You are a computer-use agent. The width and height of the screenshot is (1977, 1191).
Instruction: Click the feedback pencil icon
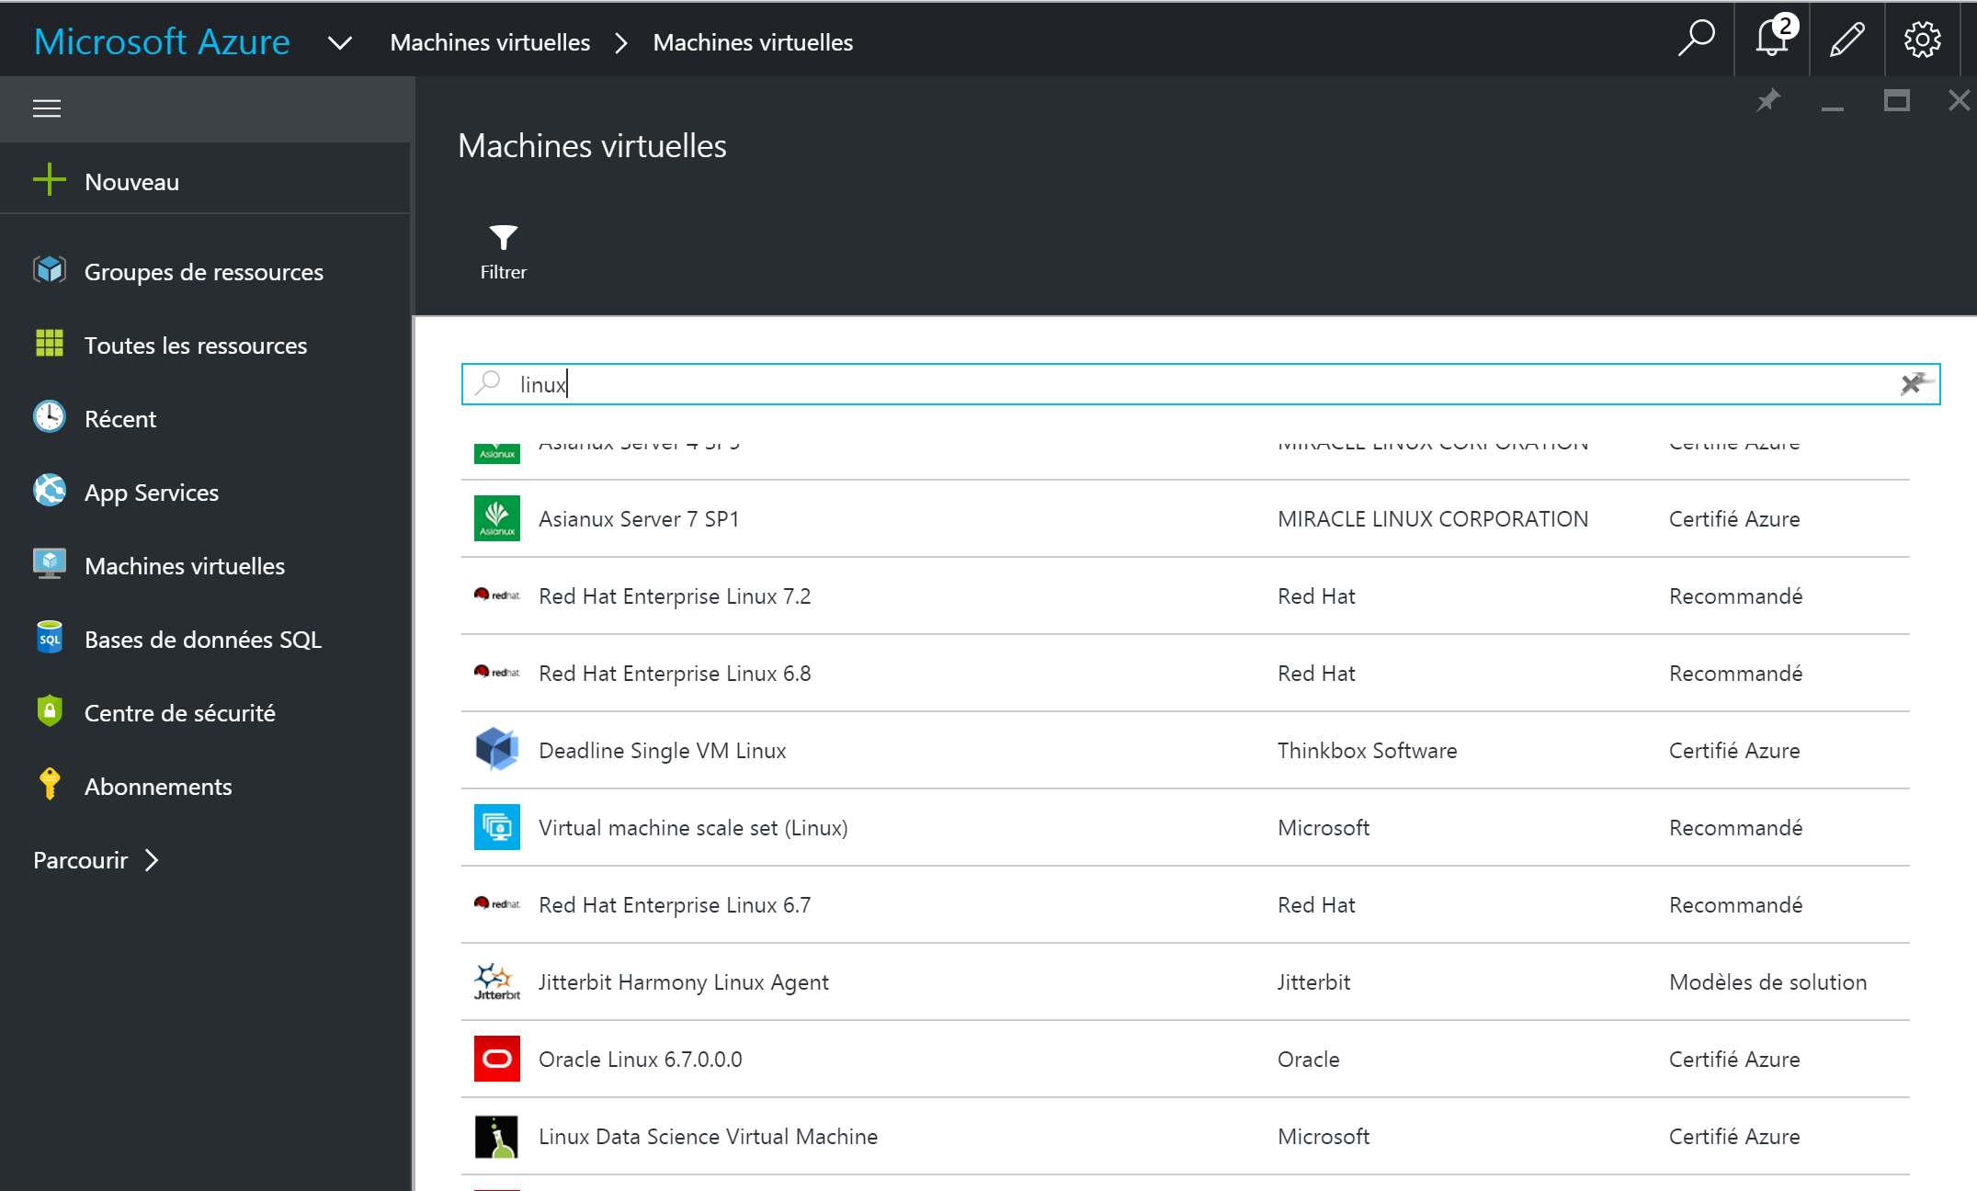pos(1846,40)
